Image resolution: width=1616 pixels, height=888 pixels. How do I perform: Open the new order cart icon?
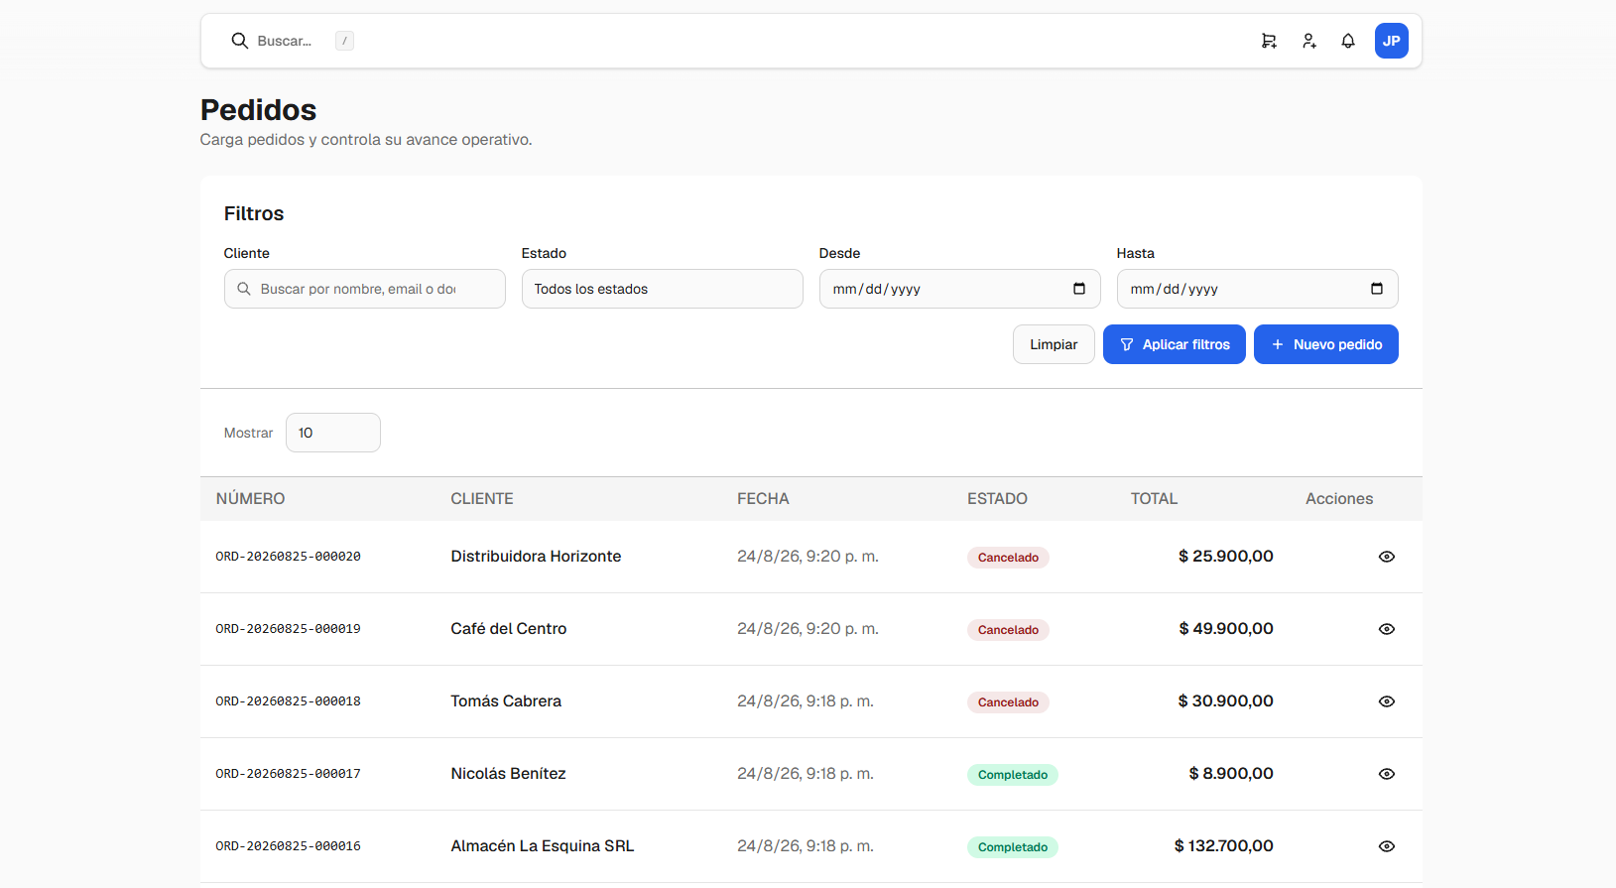point(1269,41)
